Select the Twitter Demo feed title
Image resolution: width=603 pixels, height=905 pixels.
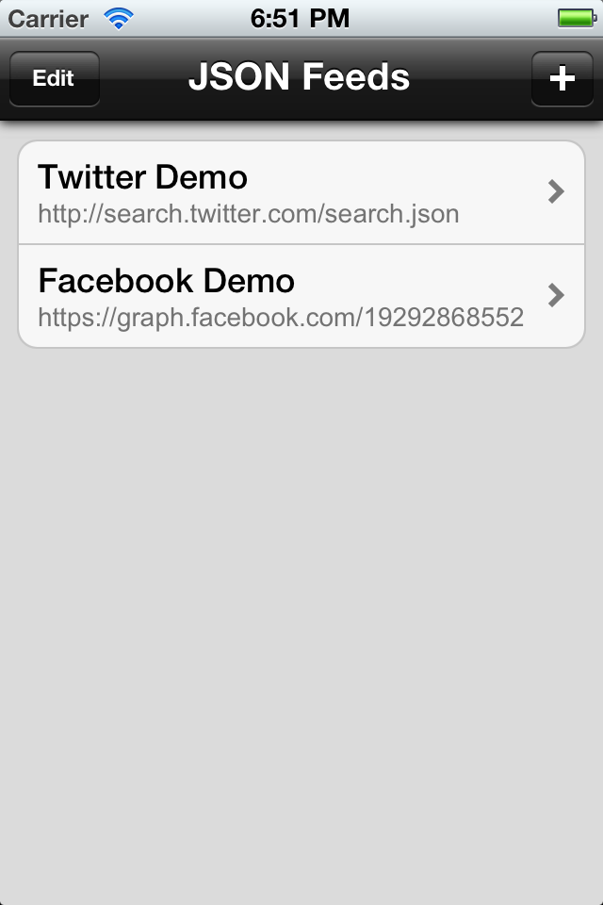(x=142, y=176)
